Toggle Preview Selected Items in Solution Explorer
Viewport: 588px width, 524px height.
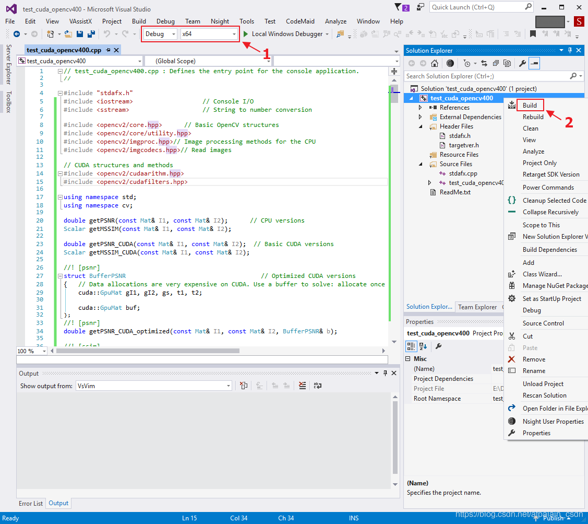coord(534,64)
